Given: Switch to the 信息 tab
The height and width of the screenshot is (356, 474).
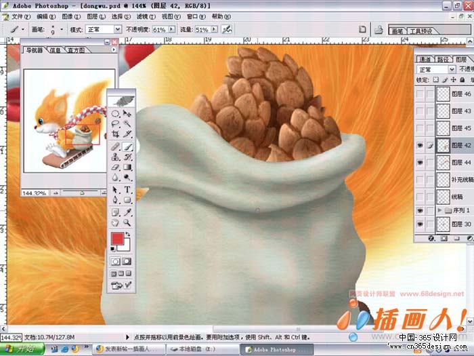Looking at the screenshot, I should [x=55, y=50].
